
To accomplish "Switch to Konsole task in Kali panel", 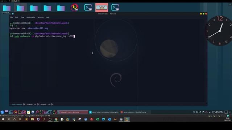I will pyautogui.click(x=72, y=112).
